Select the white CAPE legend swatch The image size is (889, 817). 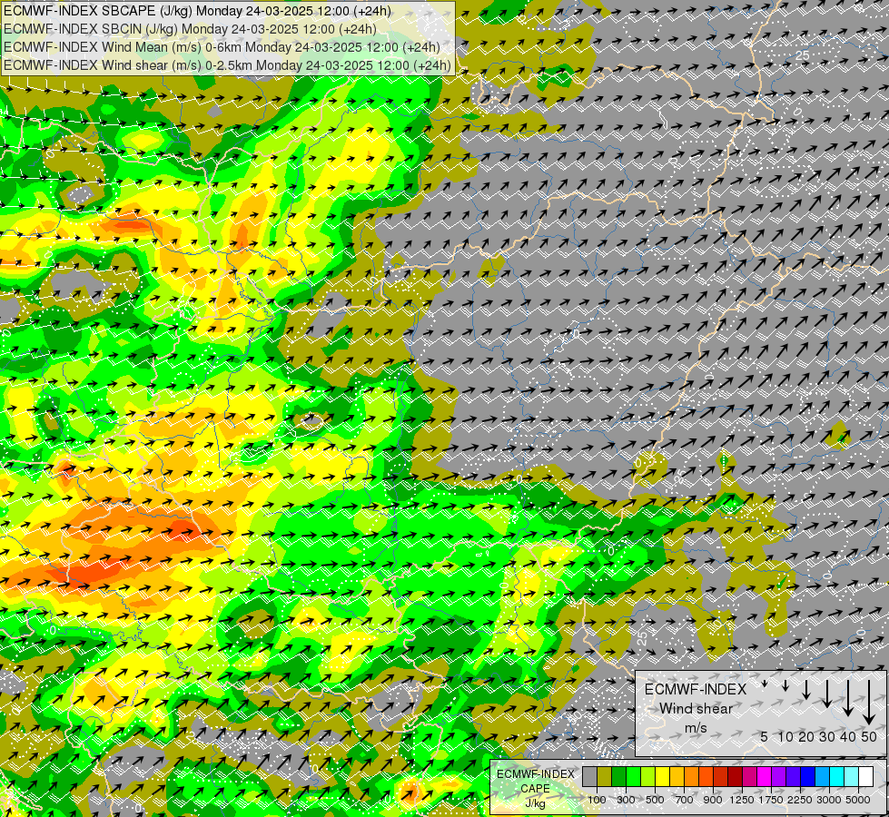click(865, 777)
